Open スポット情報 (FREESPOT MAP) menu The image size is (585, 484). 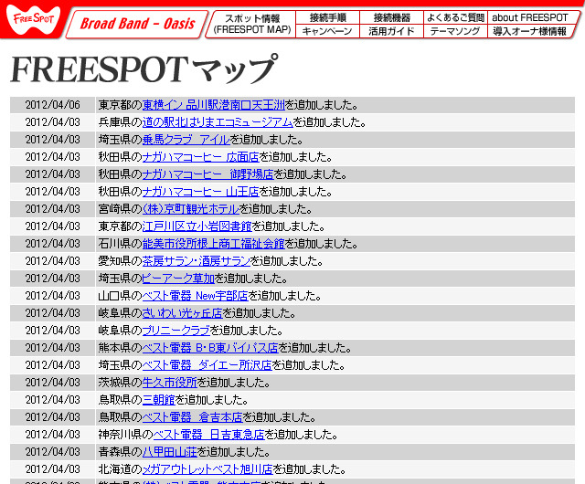point(252,24)
